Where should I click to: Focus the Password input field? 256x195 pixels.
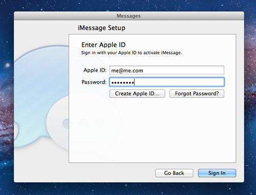[x=167, y=82]
